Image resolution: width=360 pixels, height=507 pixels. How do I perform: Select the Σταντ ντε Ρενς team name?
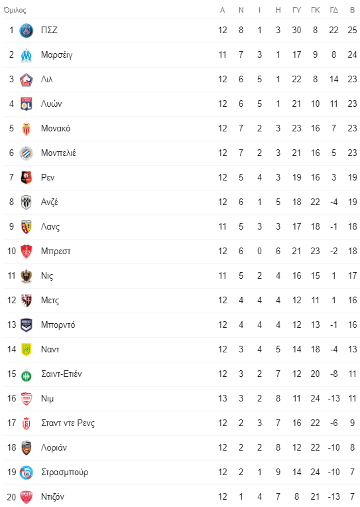(x=68, y=423)
